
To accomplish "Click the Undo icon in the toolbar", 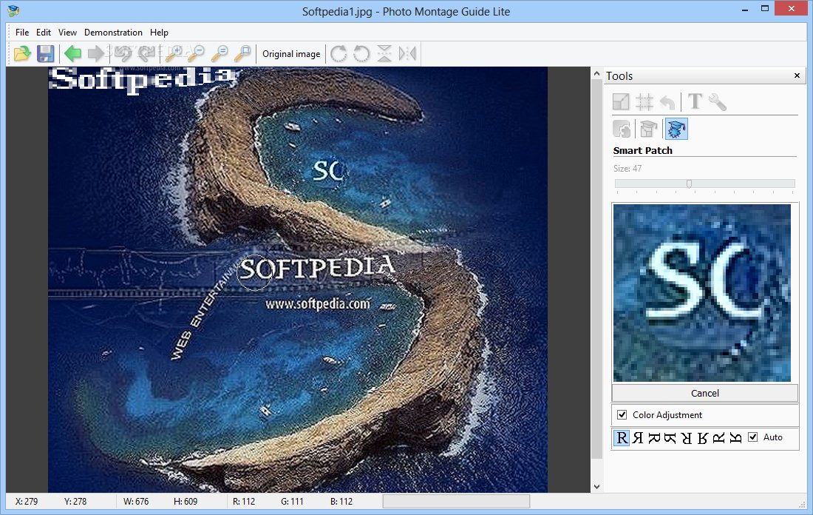I will 123,53.
